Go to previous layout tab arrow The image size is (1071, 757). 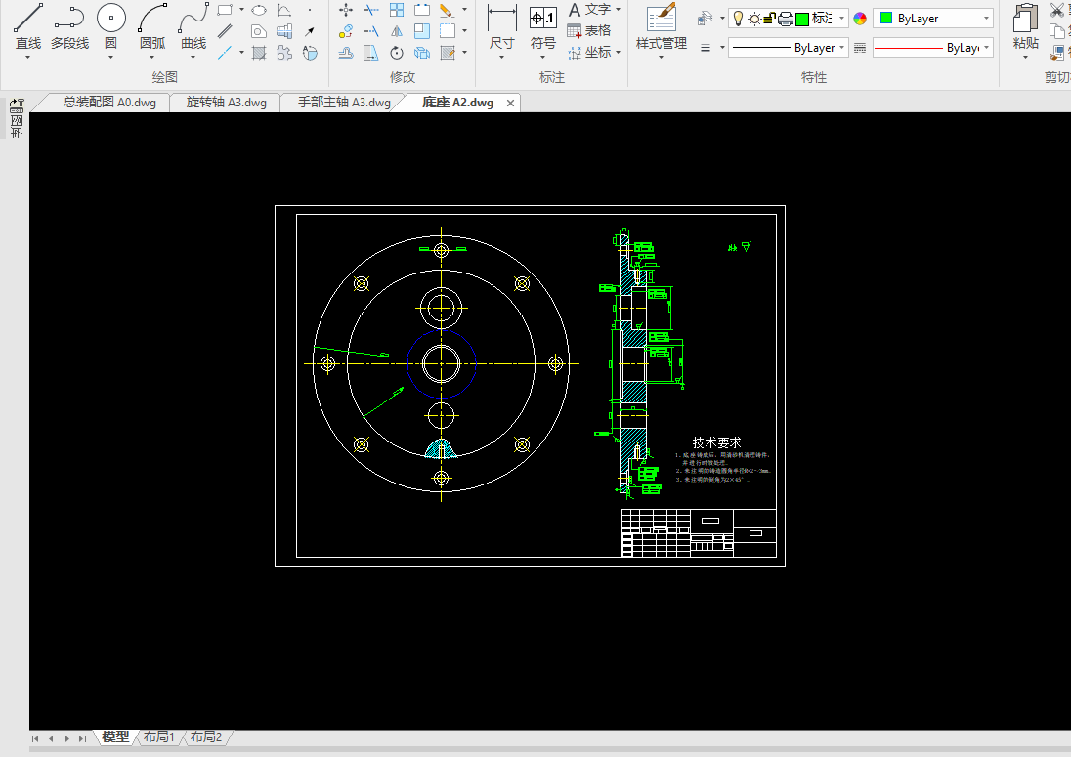point(51,738)
